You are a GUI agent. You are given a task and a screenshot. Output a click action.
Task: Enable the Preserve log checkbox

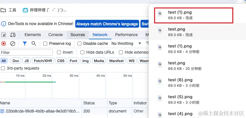(45, 44)
